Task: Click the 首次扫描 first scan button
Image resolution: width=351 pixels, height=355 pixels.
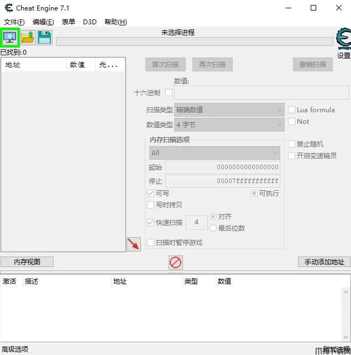Action: (165, 65)
